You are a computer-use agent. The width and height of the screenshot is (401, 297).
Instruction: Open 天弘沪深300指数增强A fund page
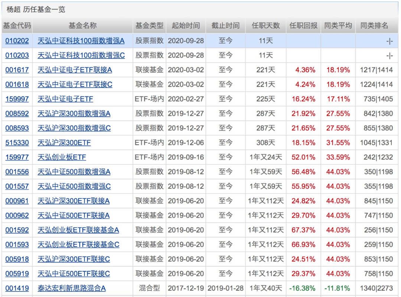tap(74, 113)
